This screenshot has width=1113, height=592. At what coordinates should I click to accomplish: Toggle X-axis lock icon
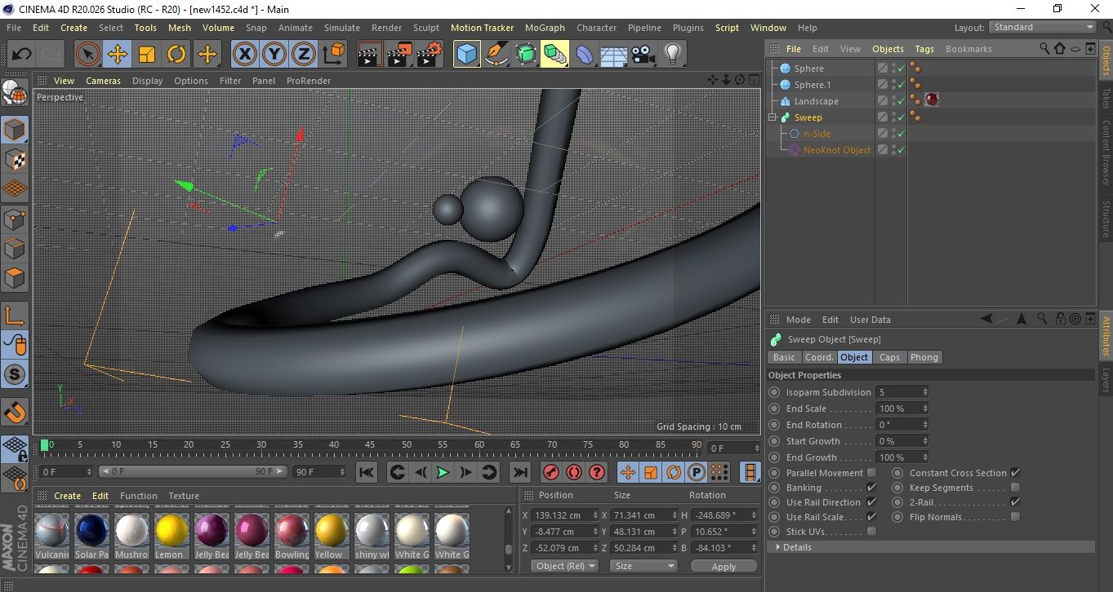pos(244,55)
